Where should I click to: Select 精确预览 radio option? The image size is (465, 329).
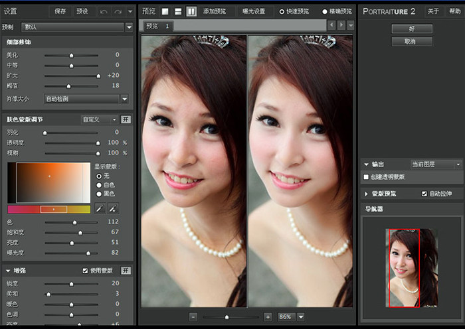325,11
